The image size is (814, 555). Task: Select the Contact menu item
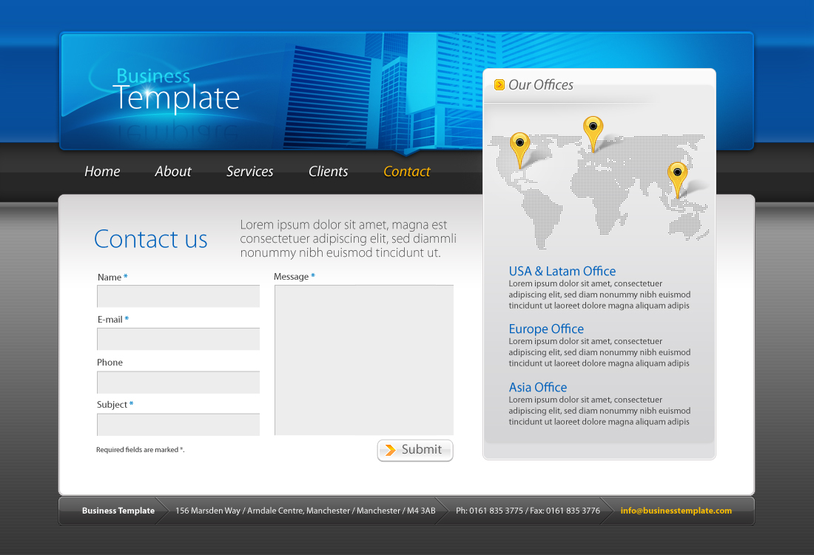pyautogui.click(x=407, y=172)
